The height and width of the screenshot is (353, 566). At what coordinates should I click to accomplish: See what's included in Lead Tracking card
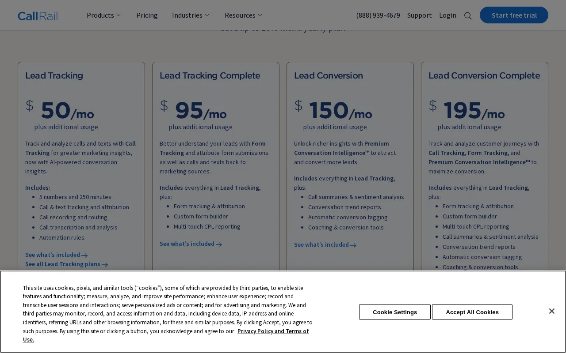click(56, 255)
